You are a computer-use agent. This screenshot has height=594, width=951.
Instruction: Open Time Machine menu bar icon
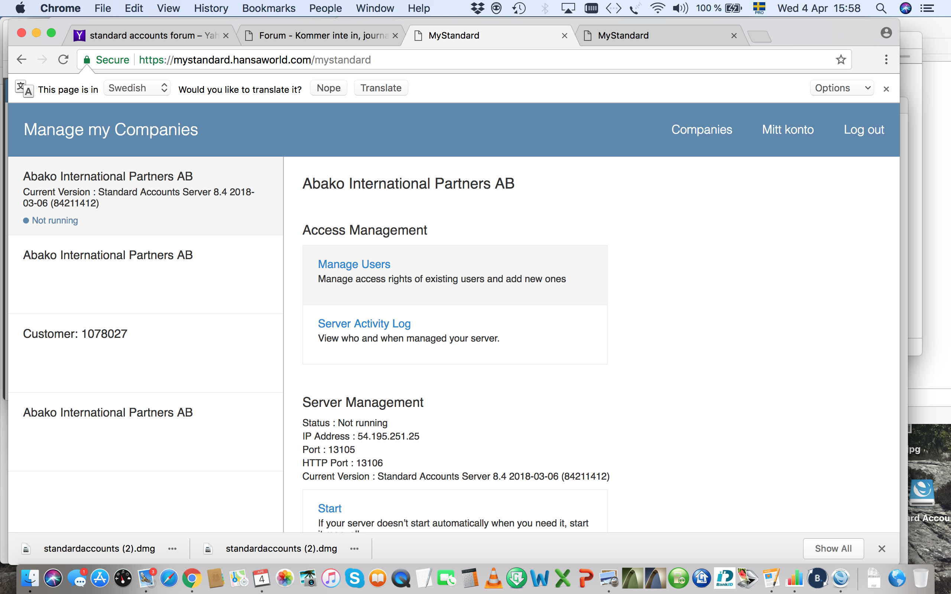click(x=519, y=8)
